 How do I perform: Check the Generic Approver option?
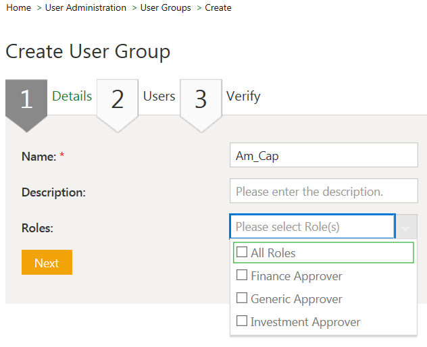242,298
